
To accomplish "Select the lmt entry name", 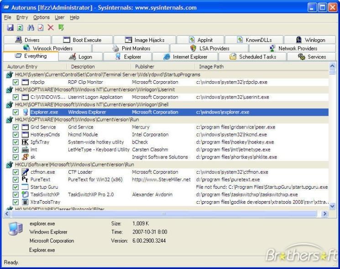I will pos(34,150).
